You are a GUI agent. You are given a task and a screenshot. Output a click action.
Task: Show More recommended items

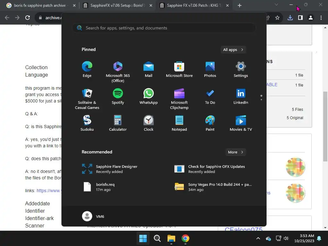pyautogui.click(x=235, y=152)
